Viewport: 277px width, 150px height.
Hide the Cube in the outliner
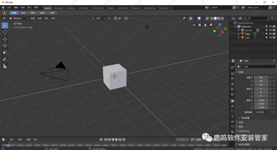coord(270,34)
